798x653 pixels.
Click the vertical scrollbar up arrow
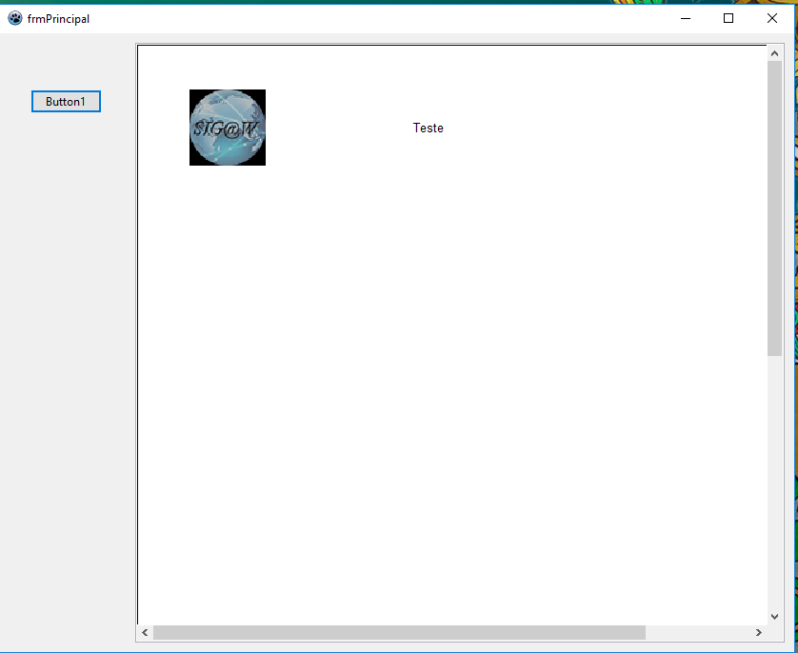[774, 53]
